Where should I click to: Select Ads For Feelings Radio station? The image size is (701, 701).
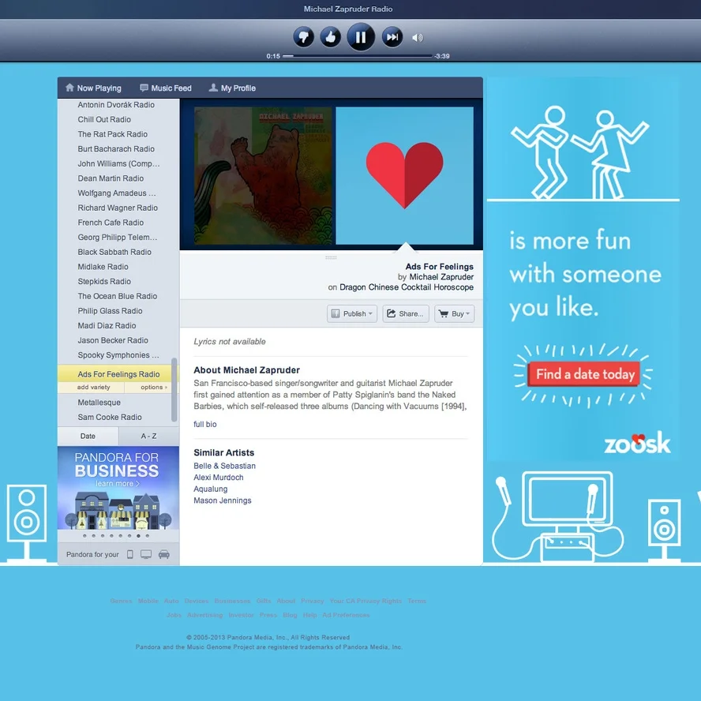click(x=118, y=374)
